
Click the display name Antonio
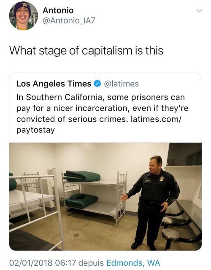click(58, 11)
